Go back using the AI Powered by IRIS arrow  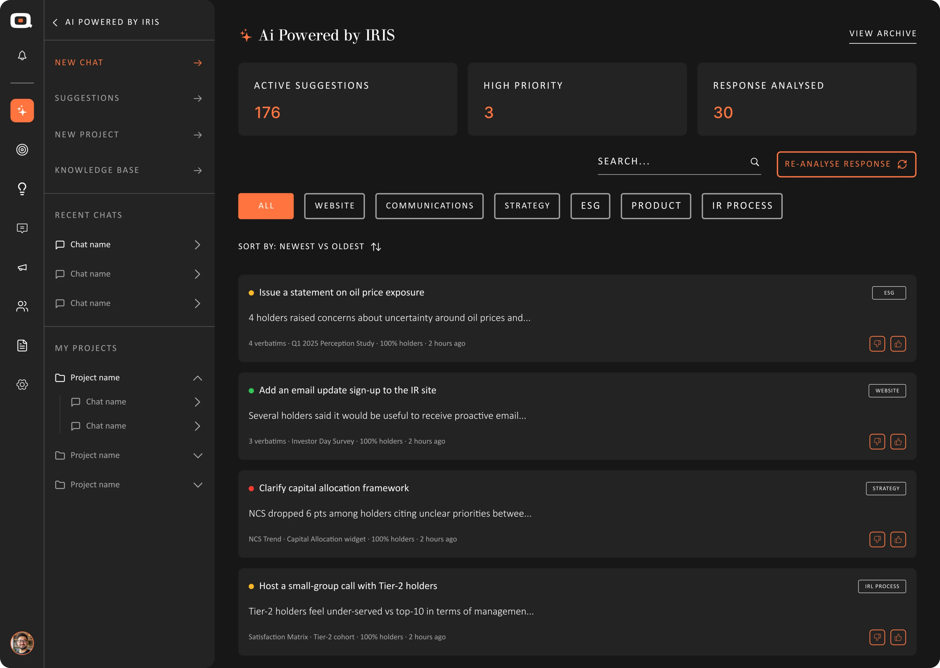pos(55,22)
